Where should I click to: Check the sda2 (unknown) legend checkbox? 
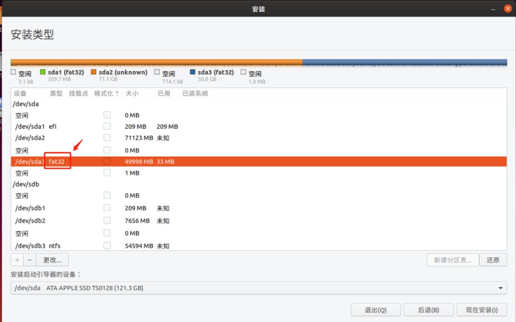pyautogui.click(x=94, y=72)
